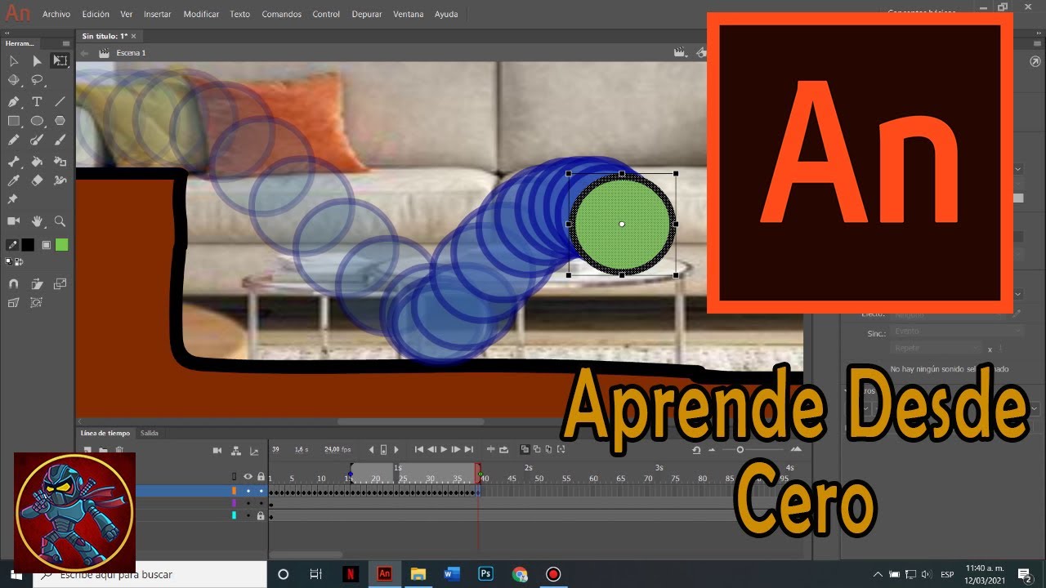
Task: Select the Camera tool
Action: [x=14, y=221]
